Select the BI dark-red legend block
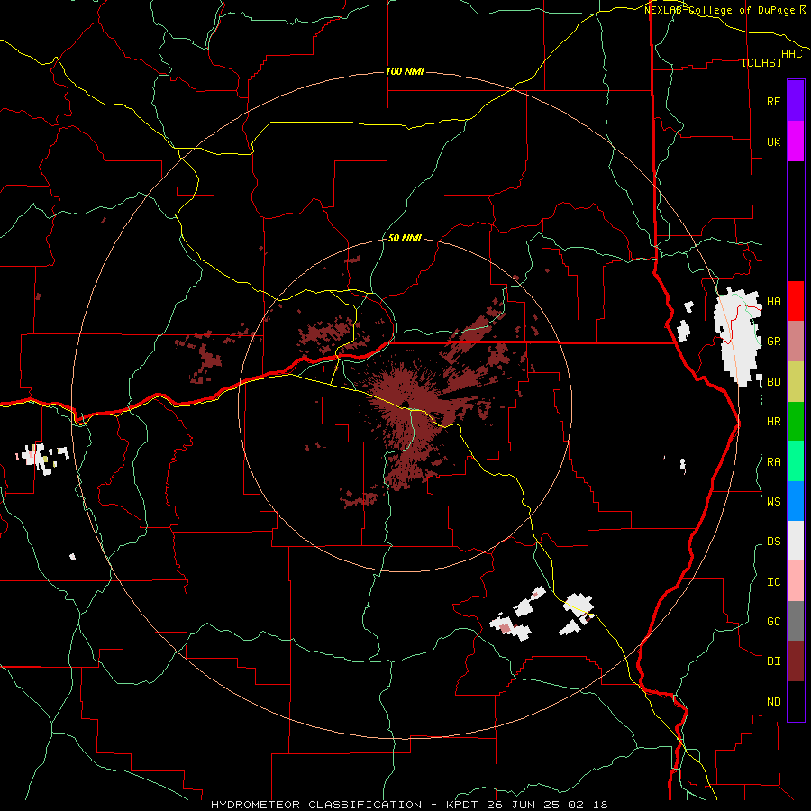This screenshot has height=811, width=811. point(796,661)
